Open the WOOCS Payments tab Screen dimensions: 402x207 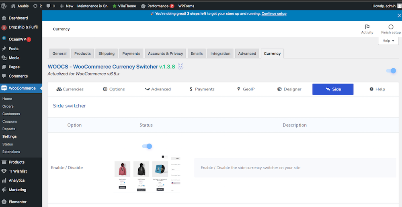point(202,89)
